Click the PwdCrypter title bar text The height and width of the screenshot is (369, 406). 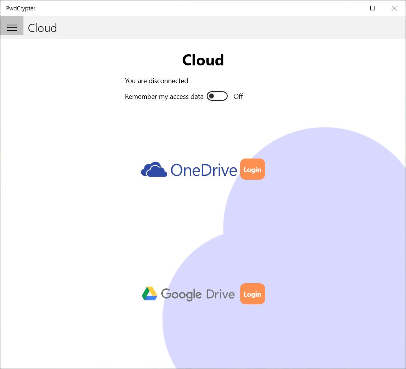pos(20,8)
